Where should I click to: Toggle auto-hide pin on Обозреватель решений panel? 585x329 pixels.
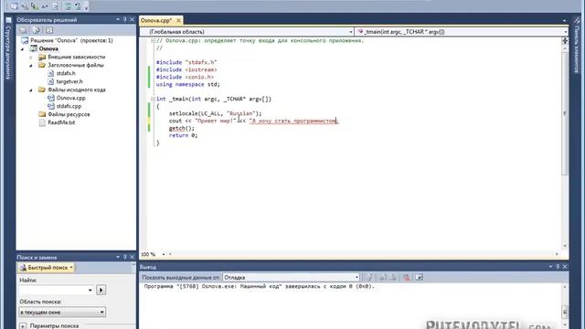point(125,19)
